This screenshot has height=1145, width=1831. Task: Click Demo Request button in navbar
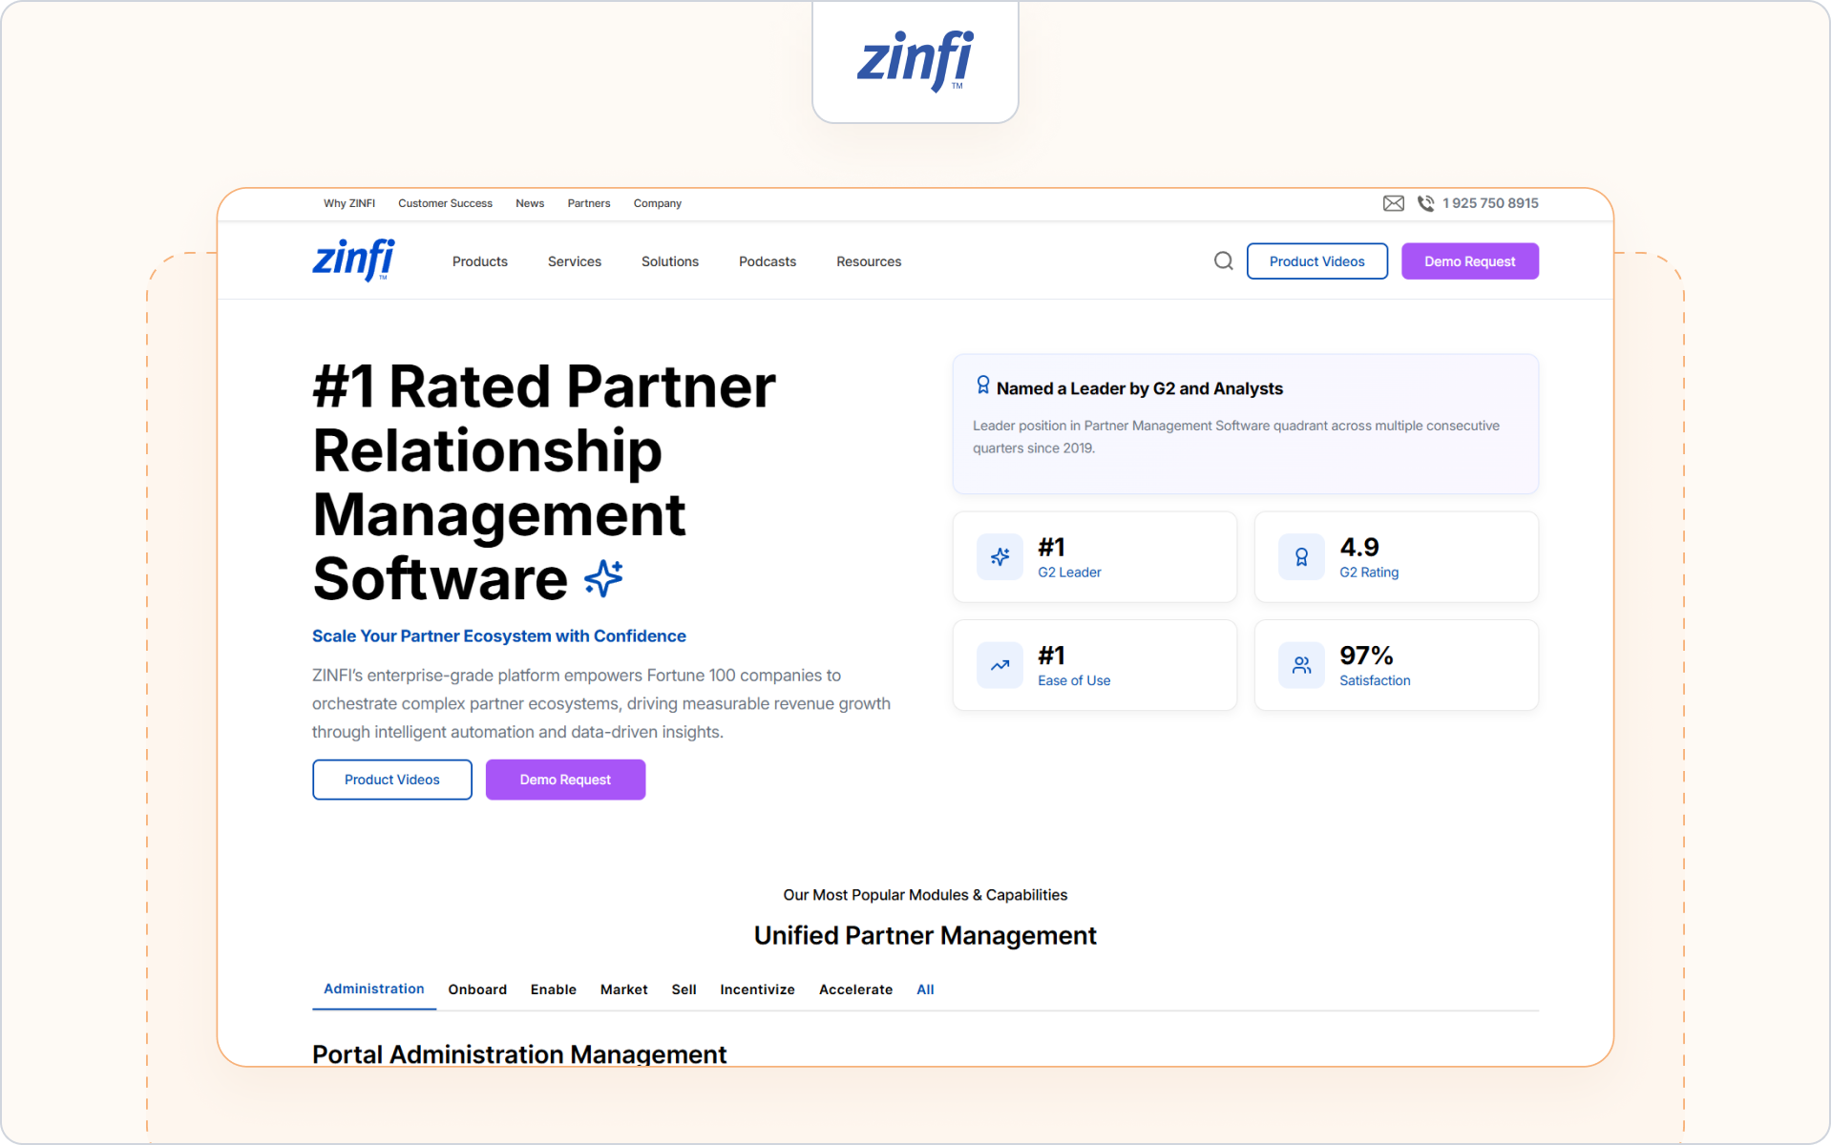tap(1470, 261)
